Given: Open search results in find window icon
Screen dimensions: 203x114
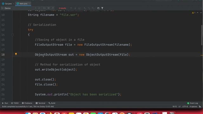Looking at the screenshot, I should pos(80,8).
